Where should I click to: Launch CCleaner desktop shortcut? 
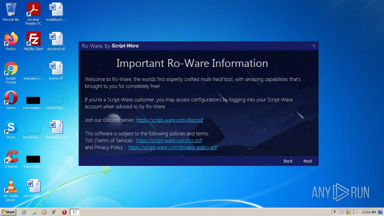click(11, 159)
